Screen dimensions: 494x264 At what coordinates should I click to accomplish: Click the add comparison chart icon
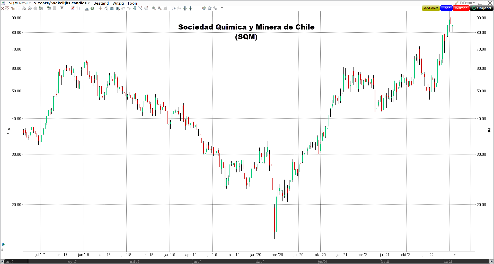click(49, 8)
